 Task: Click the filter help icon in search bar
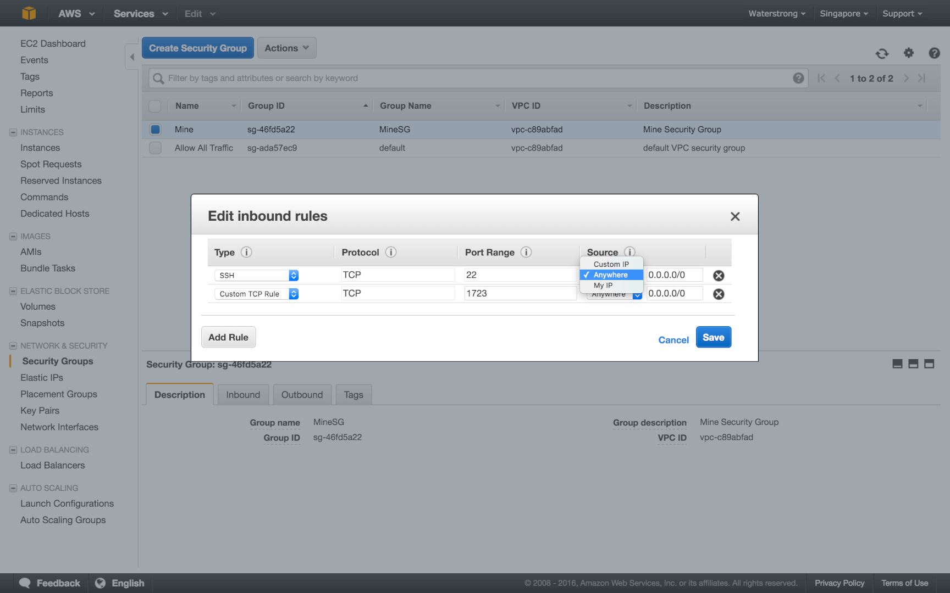798,78
